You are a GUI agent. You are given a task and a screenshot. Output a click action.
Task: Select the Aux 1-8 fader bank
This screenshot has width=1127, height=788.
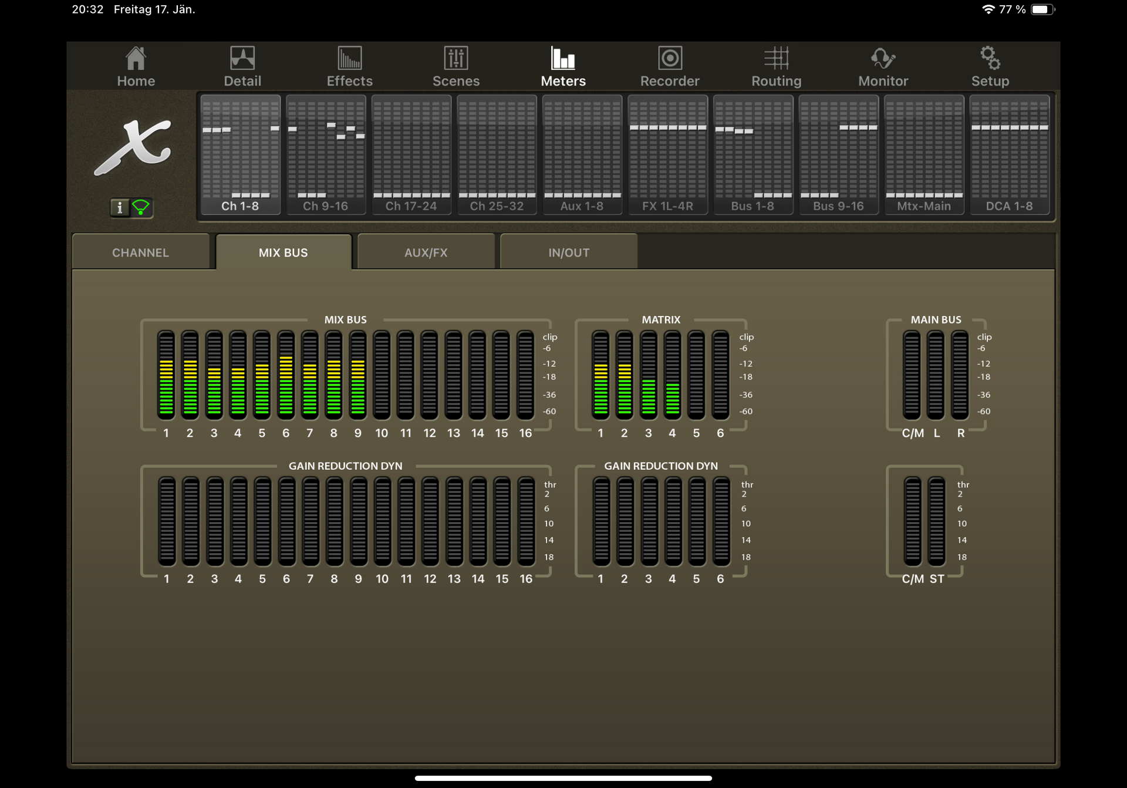(582, 155)
